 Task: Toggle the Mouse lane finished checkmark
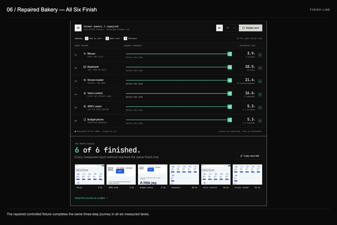(x=260, y=55)
